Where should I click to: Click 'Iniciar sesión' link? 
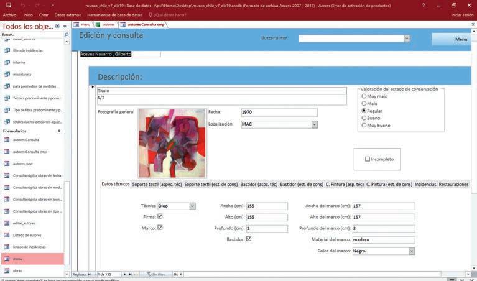coord(462,14)
